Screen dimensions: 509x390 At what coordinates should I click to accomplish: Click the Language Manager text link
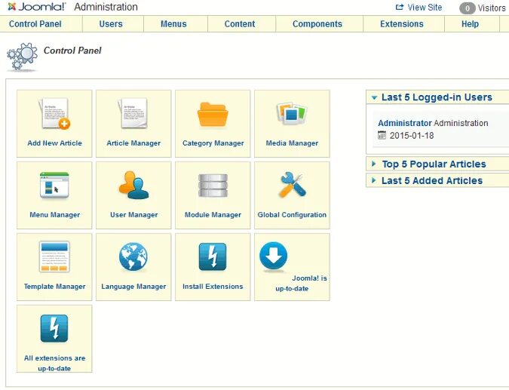(x=133, y=287)
